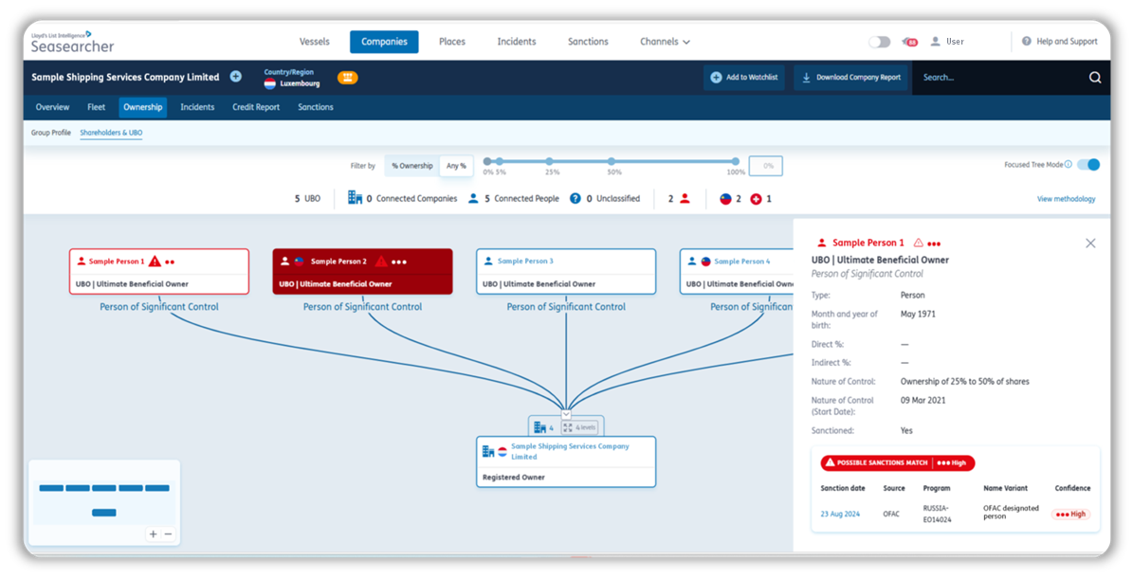Close the Sample Person 1 details panel
The image size is (1133, 578).
(x=1090, y=244)
